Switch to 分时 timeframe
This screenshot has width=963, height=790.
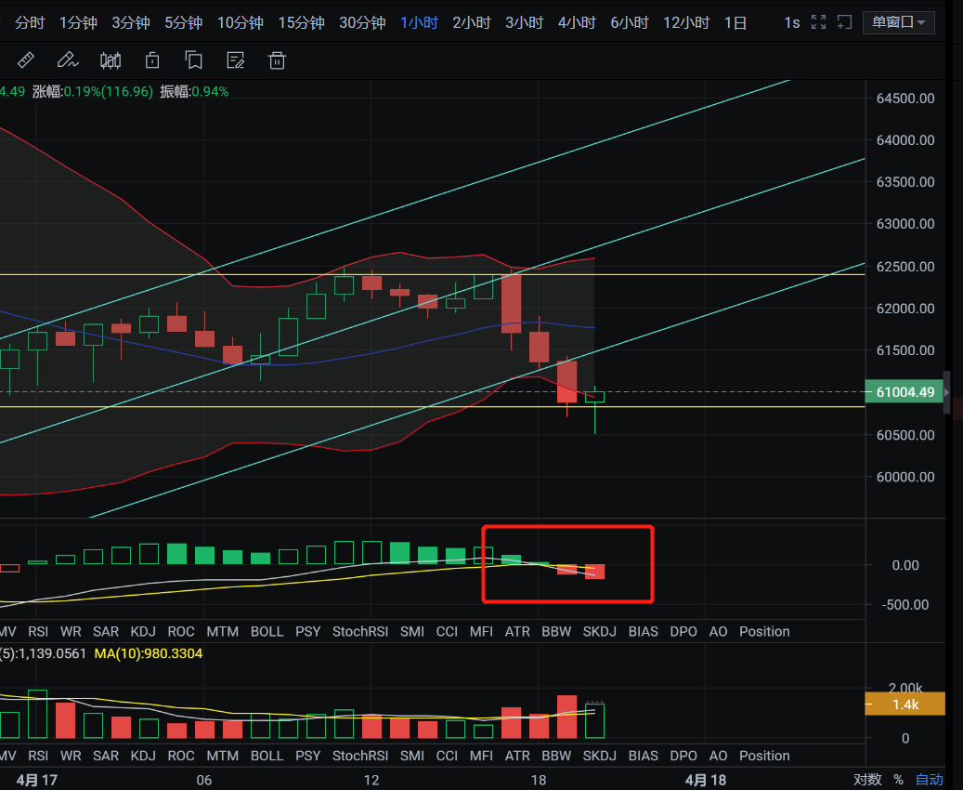[30, 22]
